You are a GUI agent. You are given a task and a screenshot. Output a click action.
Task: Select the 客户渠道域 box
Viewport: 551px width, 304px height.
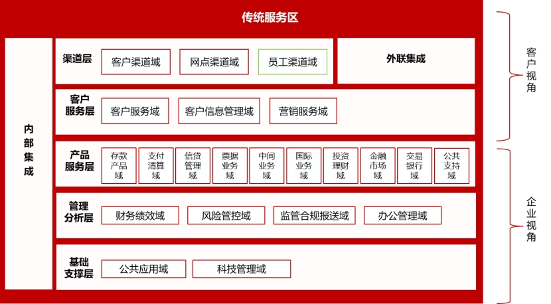(136, 62)
